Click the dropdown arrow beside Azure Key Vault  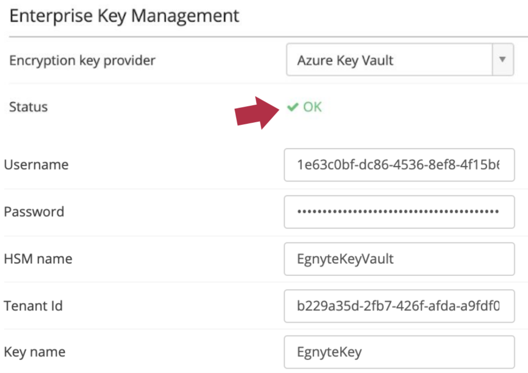click(x=502, y=60)
